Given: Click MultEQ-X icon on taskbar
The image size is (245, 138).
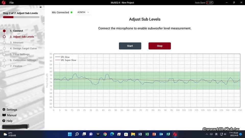Looking at the screenshot, I should pos(175,134).
